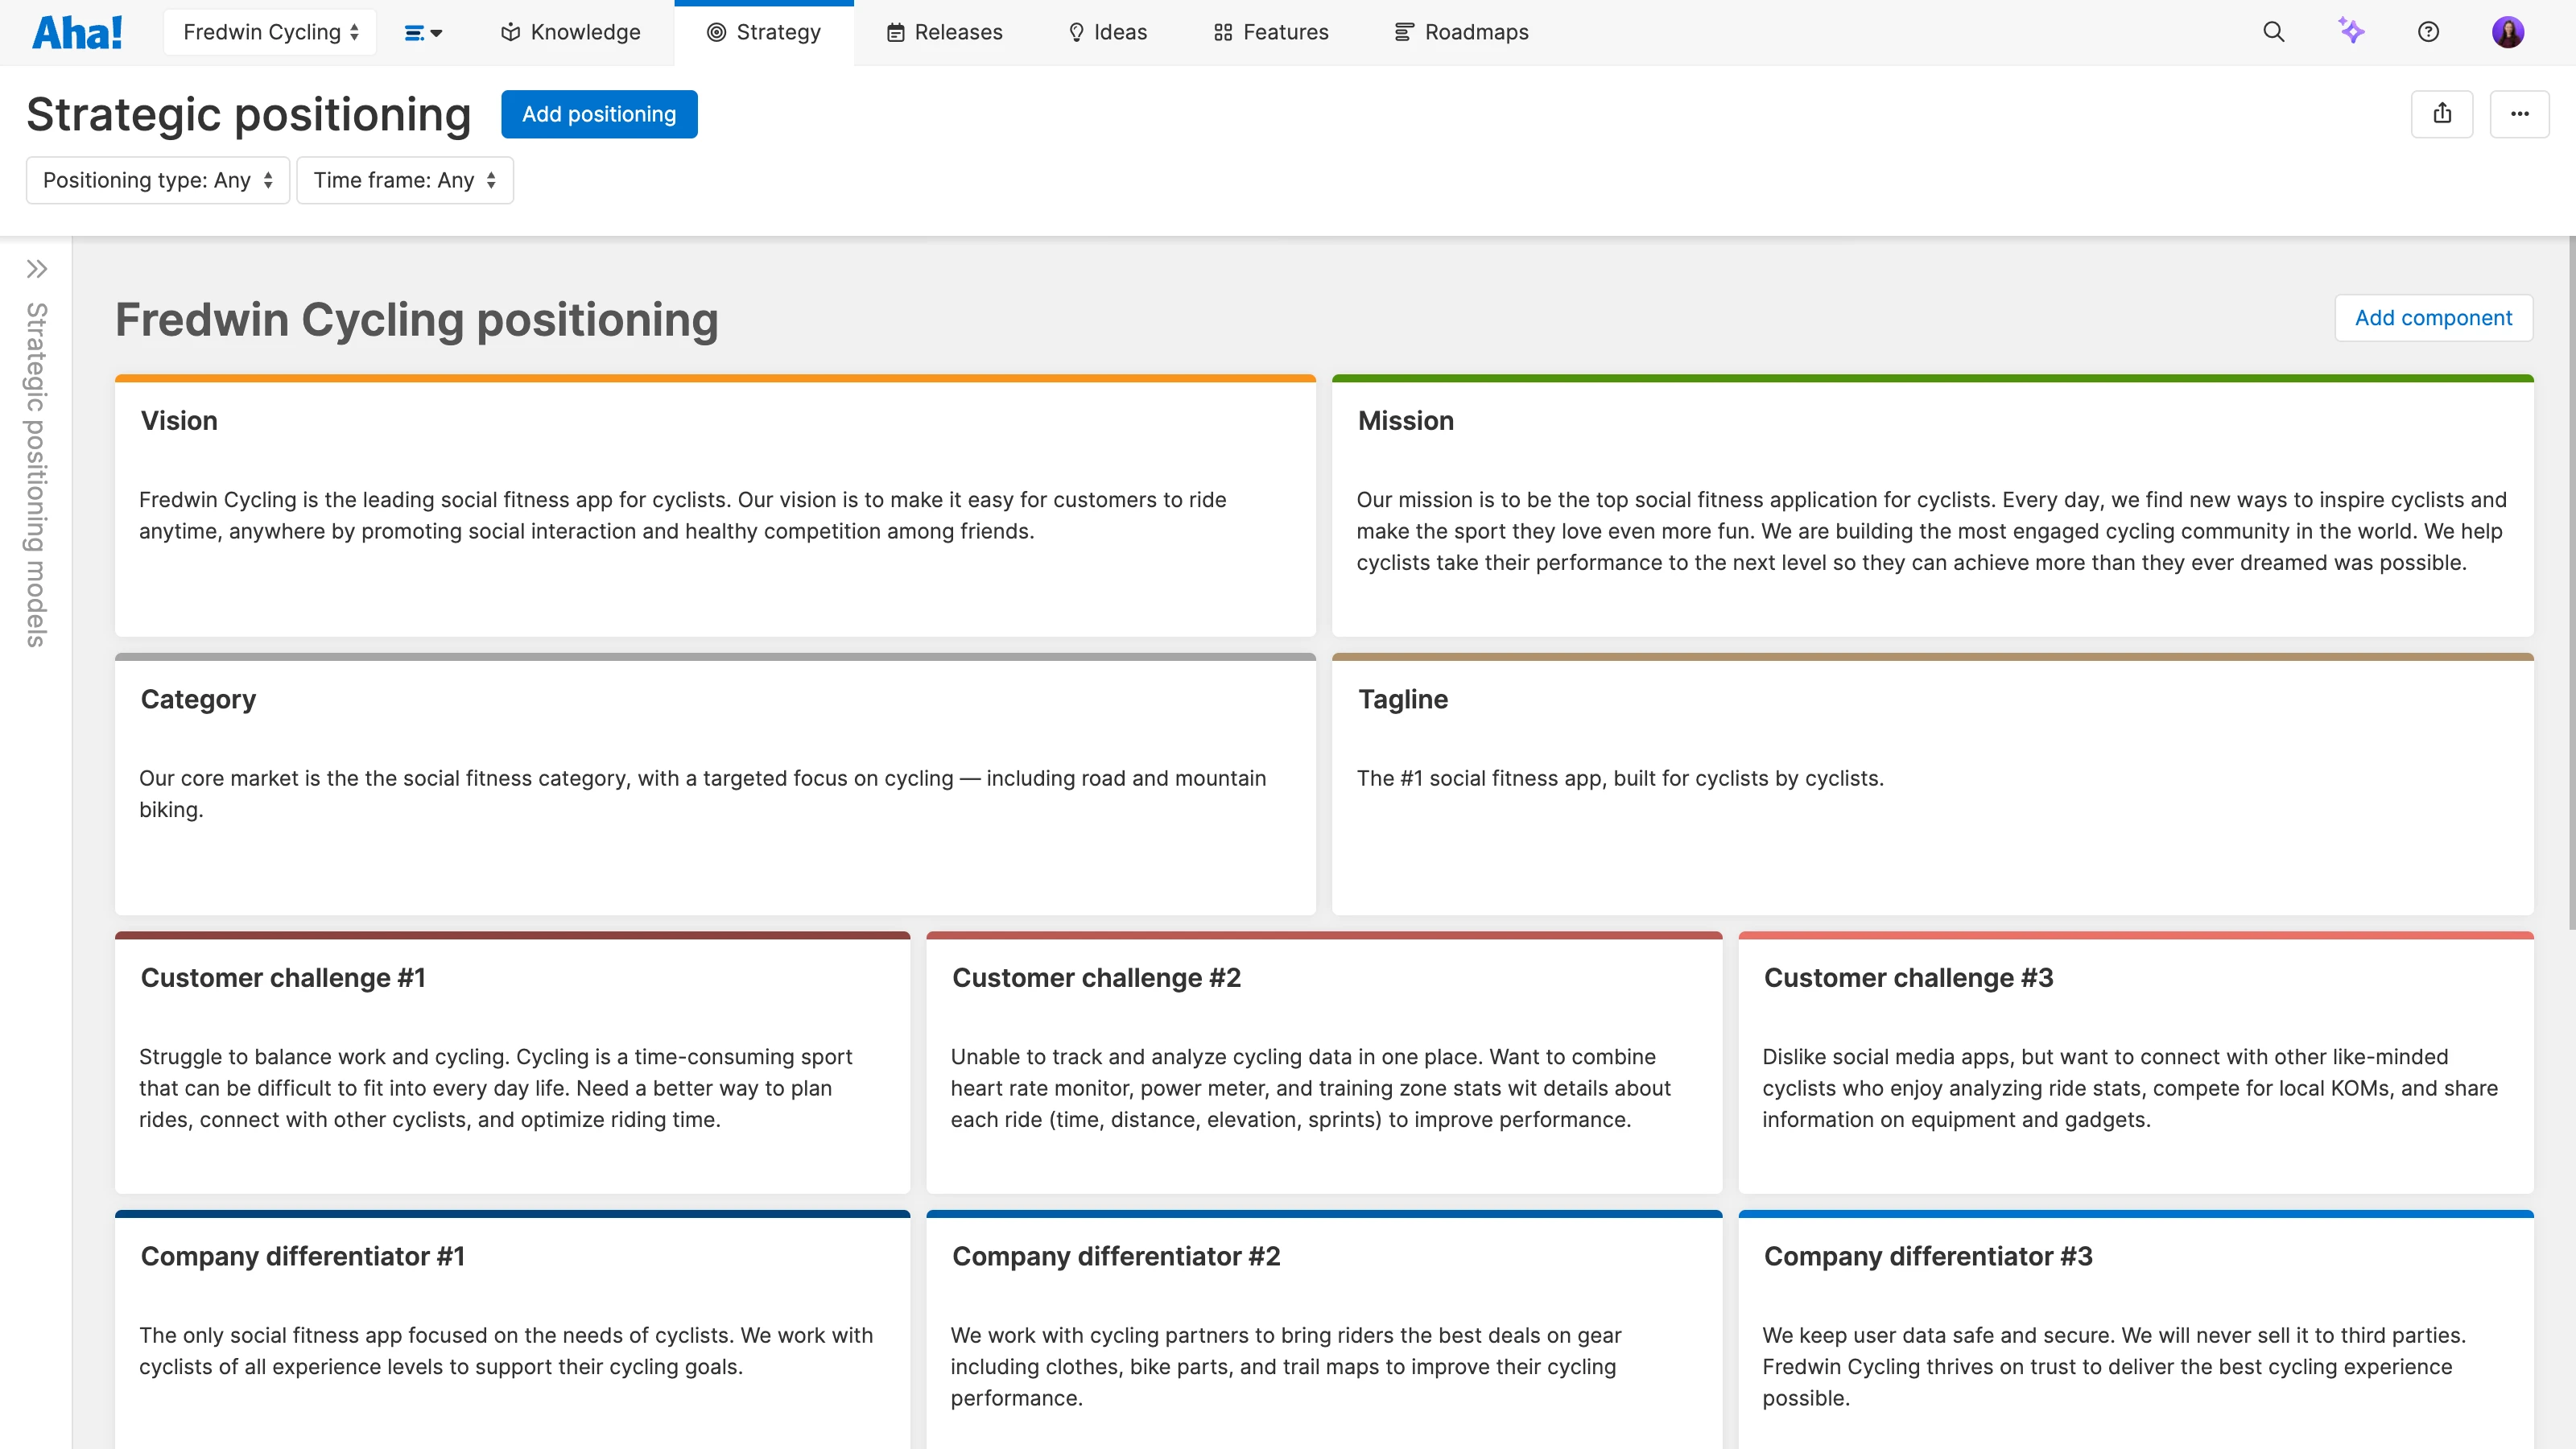Click the Aha! logo
The image size is (2576, 1449).
coord(77,32)
